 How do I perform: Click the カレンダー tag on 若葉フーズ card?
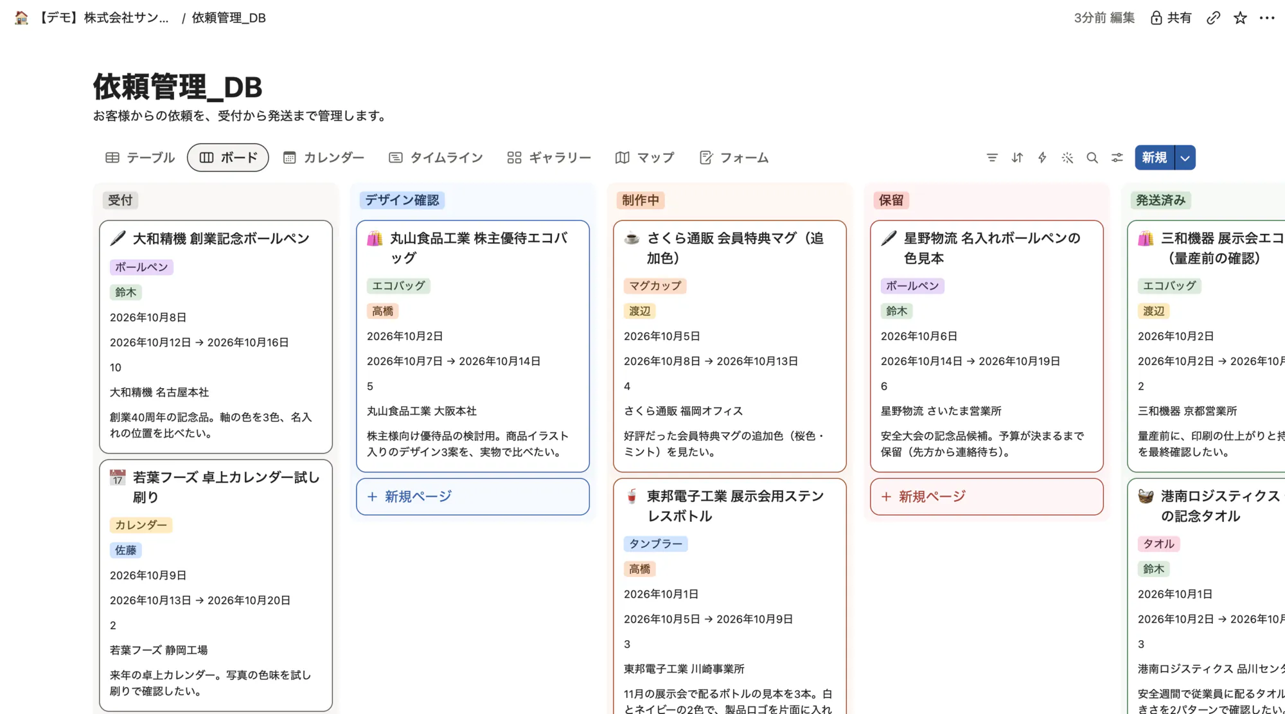pyautogui.click(x=141, y=525)
